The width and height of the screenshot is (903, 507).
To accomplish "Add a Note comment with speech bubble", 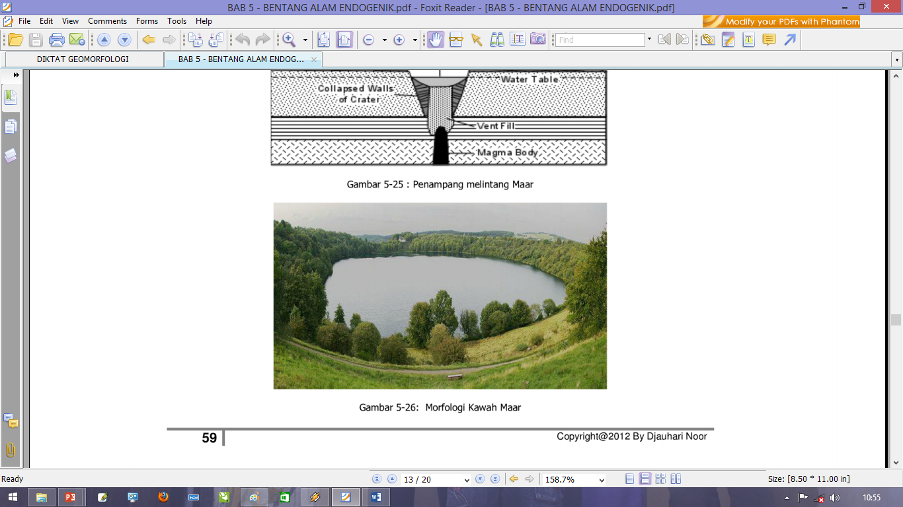I will [x=769, y=40].
